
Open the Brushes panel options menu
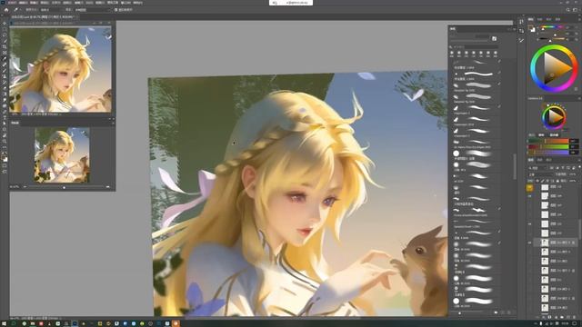[514, 29]
